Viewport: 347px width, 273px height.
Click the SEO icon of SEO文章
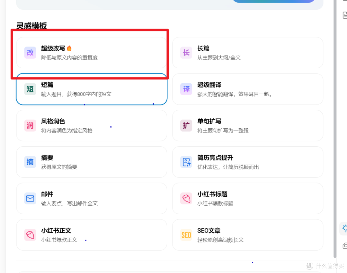point(186,235)
